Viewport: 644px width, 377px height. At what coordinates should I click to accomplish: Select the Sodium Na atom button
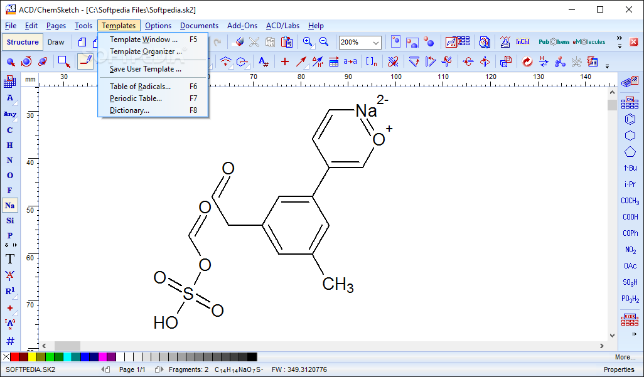click(10, 205)
